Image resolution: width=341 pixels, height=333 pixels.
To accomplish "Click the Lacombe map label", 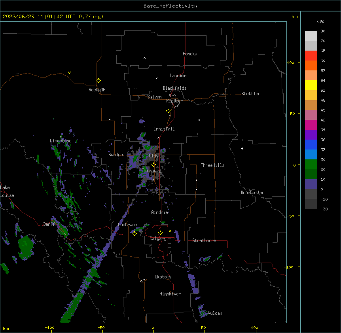I will click(178, 76).
